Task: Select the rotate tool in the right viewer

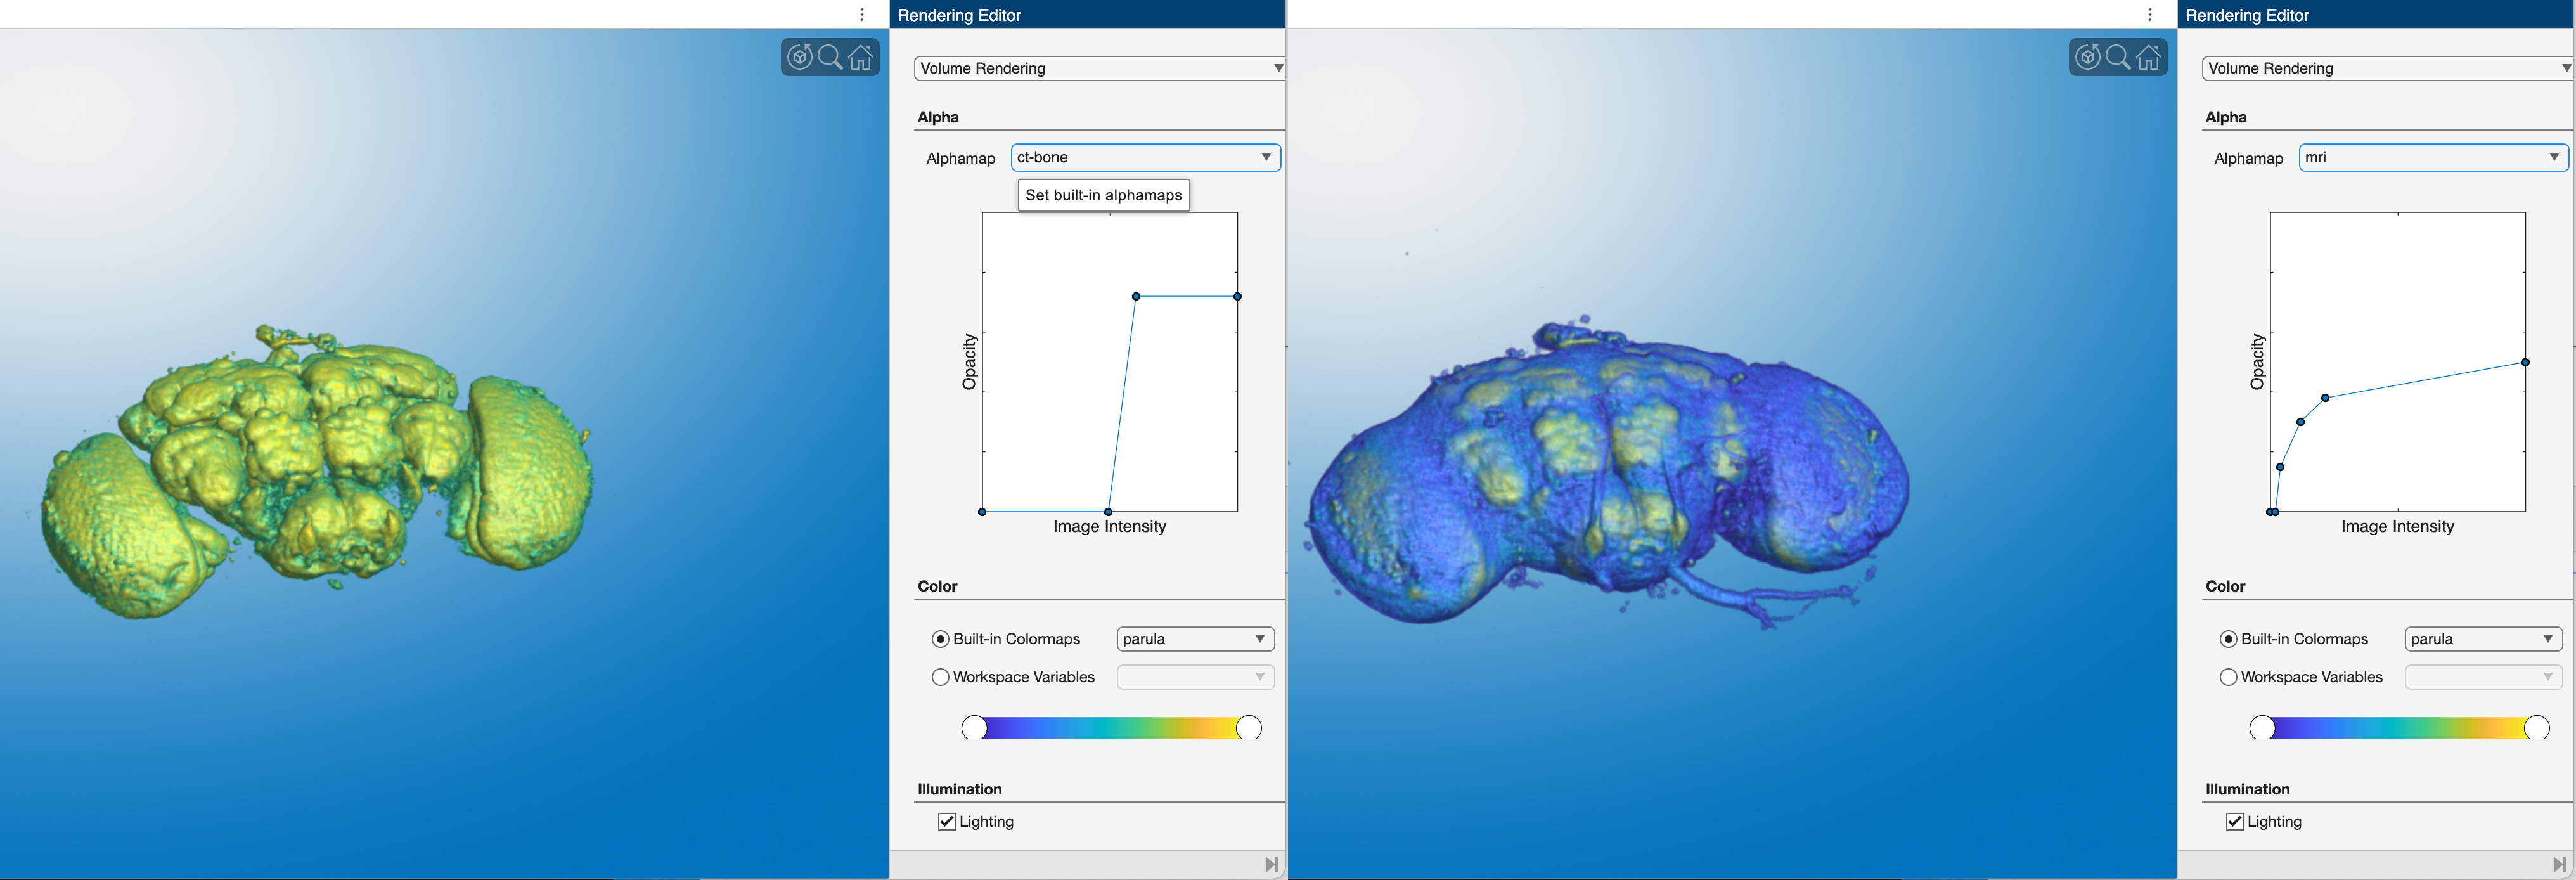Action: (x=2087, y=57)
